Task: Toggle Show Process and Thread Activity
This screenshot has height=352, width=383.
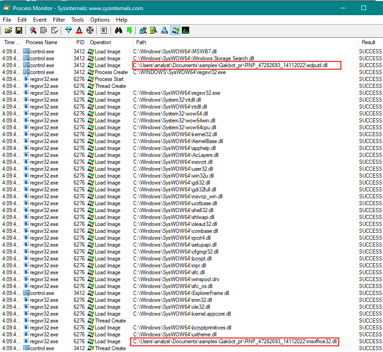Action: click(175, 30)
